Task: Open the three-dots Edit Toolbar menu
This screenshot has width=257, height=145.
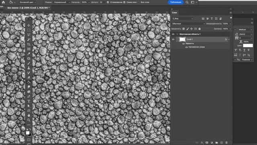Action: click(29, 125)
